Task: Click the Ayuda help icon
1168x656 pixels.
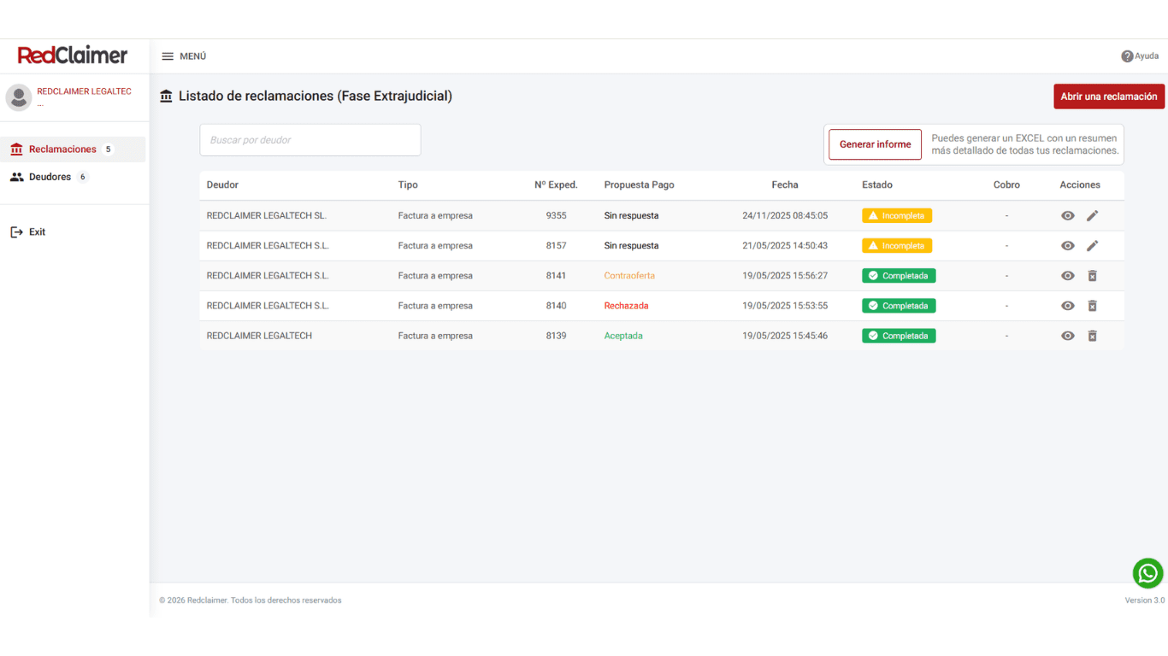Action: (x=1127, y=56)
